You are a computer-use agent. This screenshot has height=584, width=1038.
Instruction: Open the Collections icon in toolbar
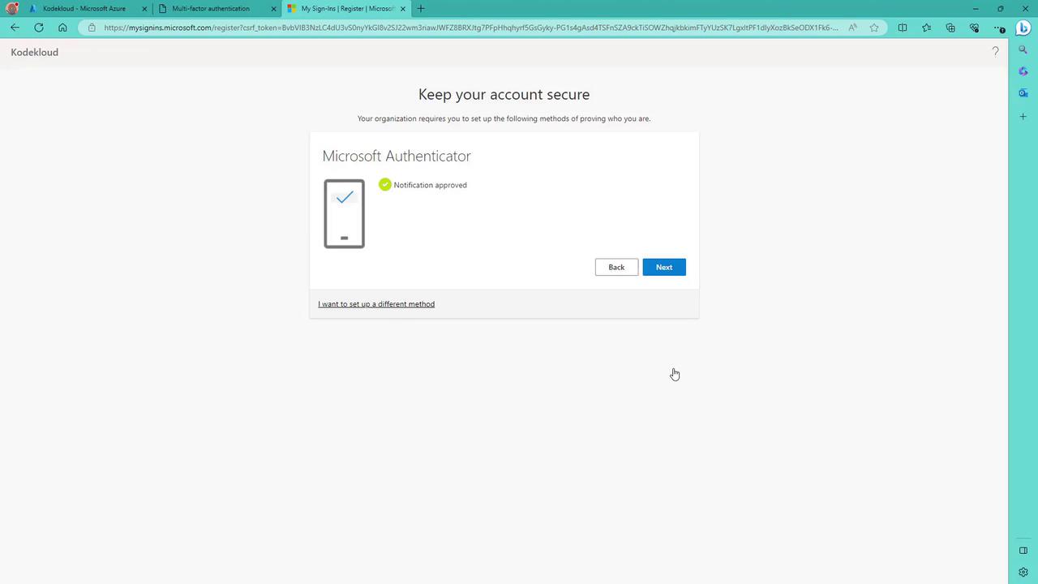point(950,28)
